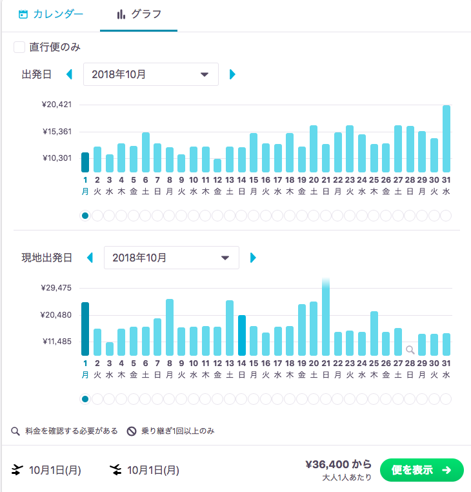Open the 現地出発日 month dropdown

[x=172, y=258]
